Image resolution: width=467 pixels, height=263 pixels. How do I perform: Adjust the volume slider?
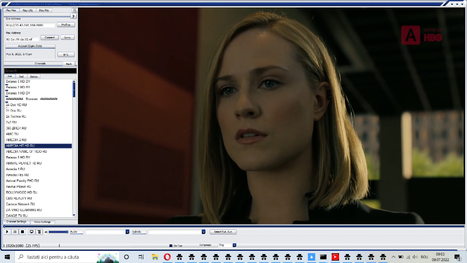(x=58, y=232)
